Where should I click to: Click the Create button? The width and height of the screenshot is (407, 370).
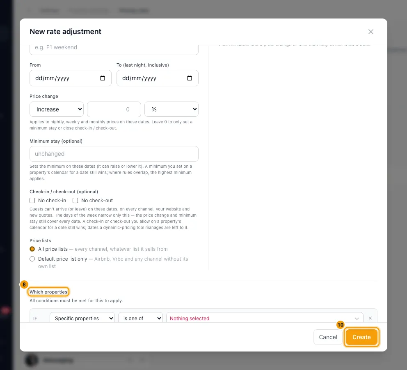coord(361,337)
